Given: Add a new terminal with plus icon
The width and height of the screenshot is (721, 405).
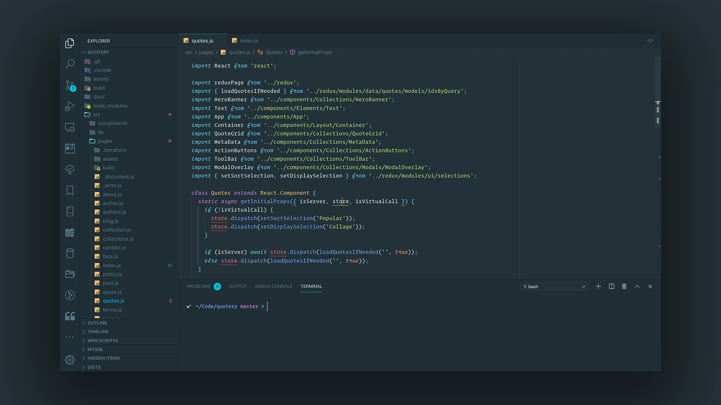Looking at the screenshot, I should click(x=598, y=286).
